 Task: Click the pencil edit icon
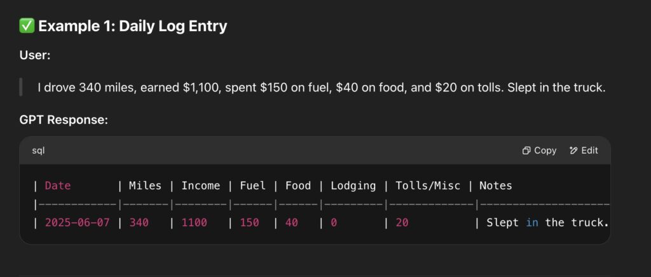click(x=574, y=151)
